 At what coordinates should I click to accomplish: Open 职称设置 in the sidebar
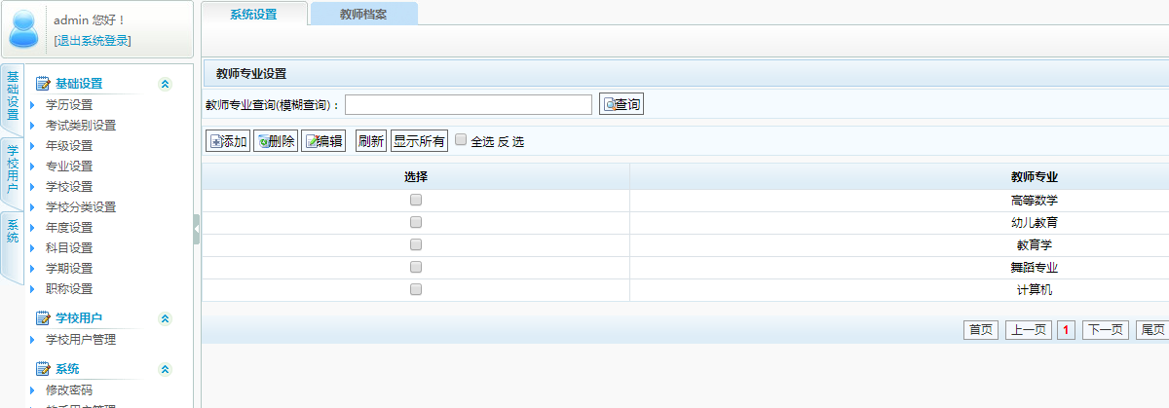pyautogui.click(x=69, y=289)
